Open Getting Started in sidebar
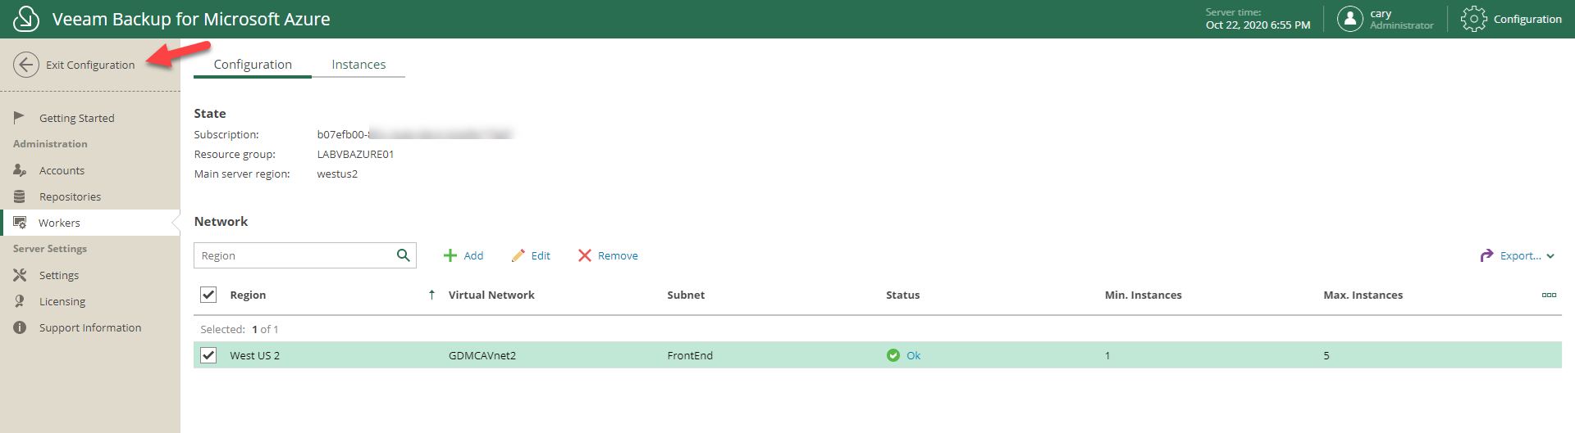Image resolution: width=1575 pixels, height=433 pixels. [77, 118]
